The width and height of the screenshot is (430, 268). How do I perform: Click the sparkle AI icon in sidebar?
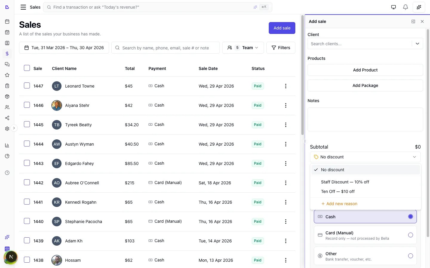point(7,237)
